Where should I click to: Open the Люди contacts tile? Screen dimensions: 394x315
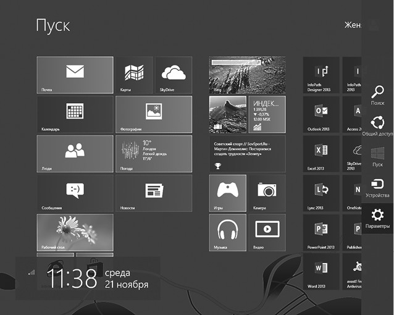tap(75, 153)
